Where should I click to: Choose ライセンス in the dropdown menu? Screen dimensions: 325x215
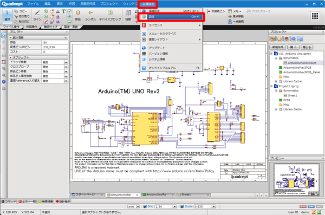pyautogui.click(x=171, y=25)
